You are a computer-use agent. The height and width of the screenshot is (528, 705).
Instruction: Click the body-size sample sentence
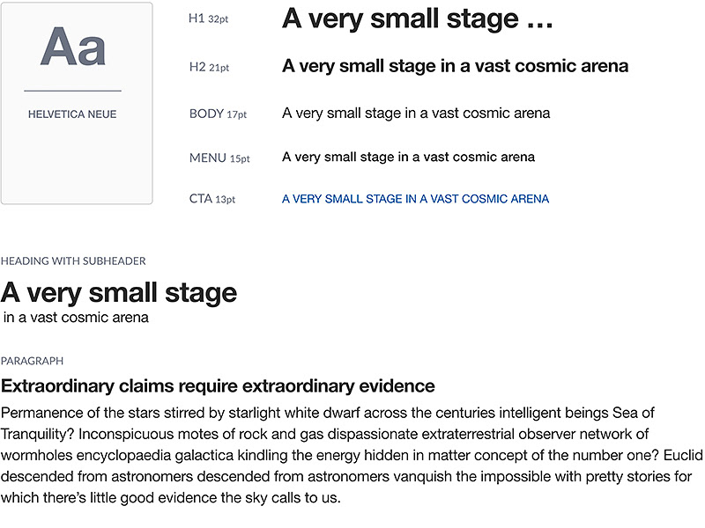[416, 114]
